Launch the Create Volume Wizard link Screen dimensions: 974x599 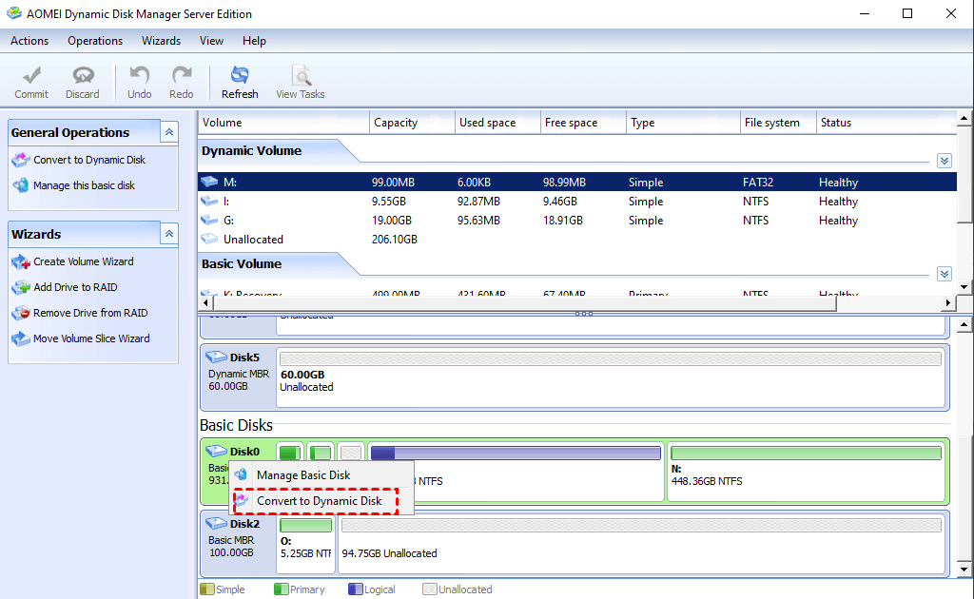[x=84, y=262]
